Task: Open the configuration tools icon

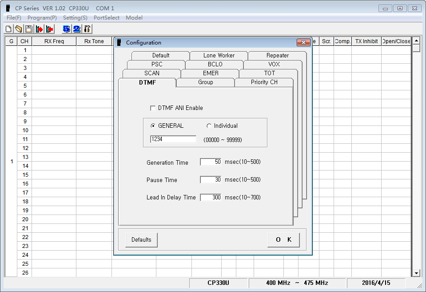Action: point(87,29)
